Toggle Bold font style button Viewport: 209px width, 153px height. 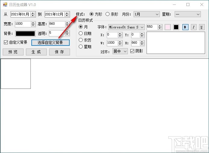(x=185, y=27)
